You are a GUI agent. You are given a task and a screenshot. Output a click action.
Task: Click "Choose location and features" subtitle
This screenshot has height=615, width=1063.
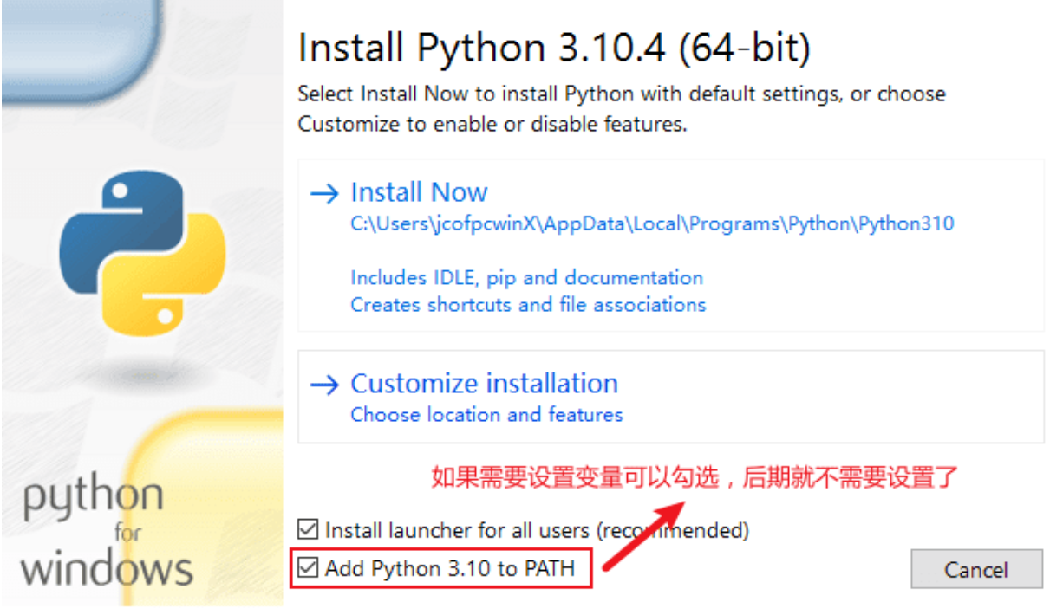(x=486, y=415)
